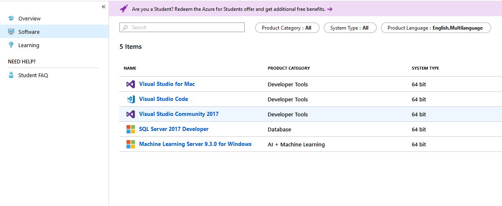Click 64 bit in SQL Server row
The height and width of the screenshot is (206, 502).
point(419,129)
